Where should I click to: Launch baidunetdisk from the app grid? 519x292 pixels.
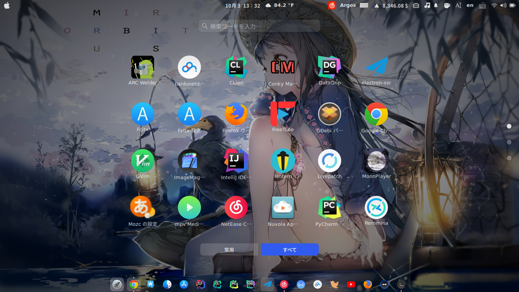189,67
